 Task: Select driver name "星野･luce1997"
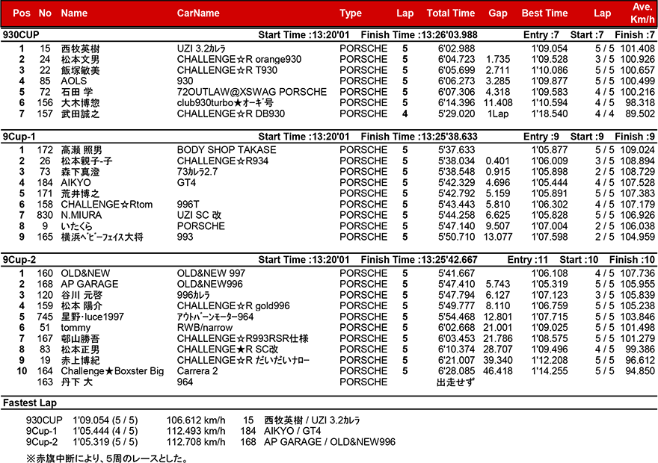click(92, 317)
